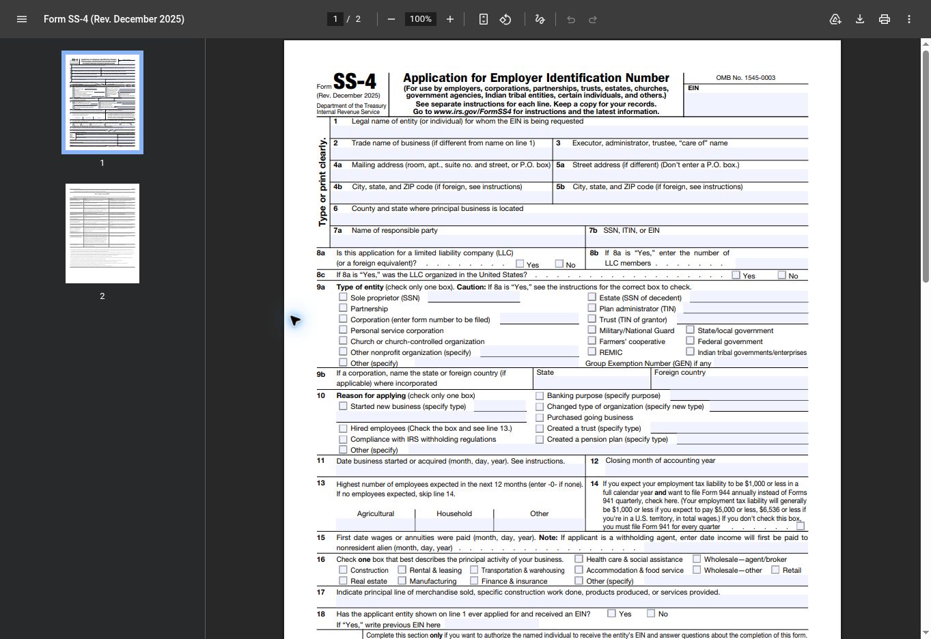
Task: Click the line 2 trade name field
Action: [441, 154]
